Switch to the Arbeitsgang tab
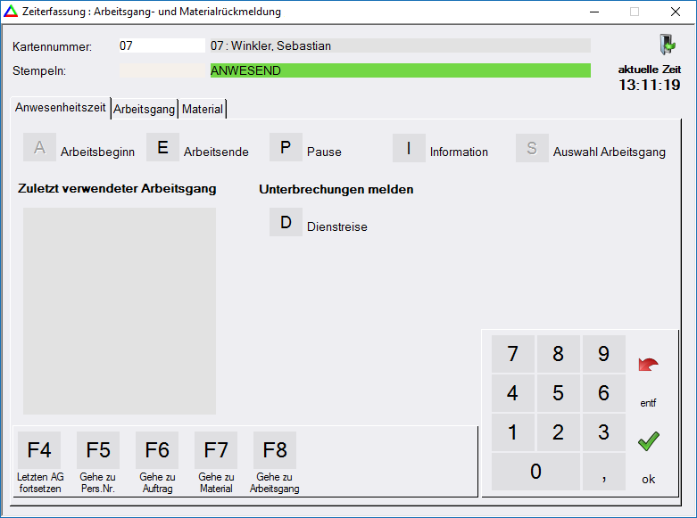This screenshot has height=518, width=697. tap(144, 109)
